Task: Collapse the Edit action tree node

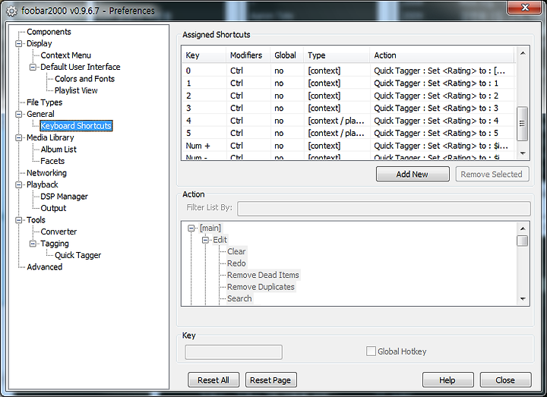Action: point(205,240)
